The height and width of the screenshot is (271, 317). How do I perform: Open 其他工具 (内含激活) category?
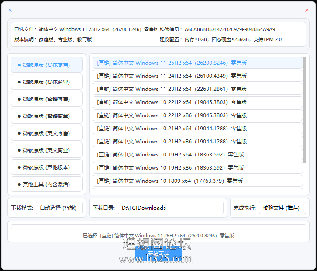pos(47,184)
